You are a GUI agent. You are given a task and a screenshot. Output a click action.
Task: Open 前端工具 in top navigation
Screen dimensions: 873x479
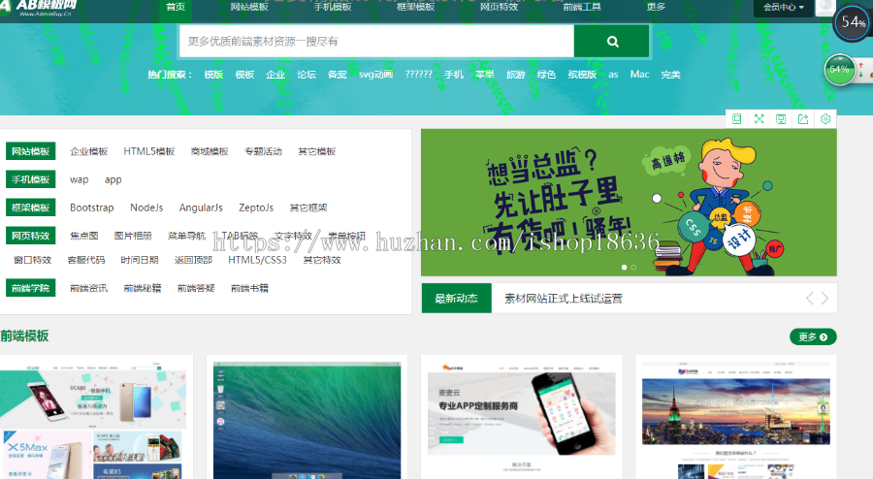click(x=582, y=7)
